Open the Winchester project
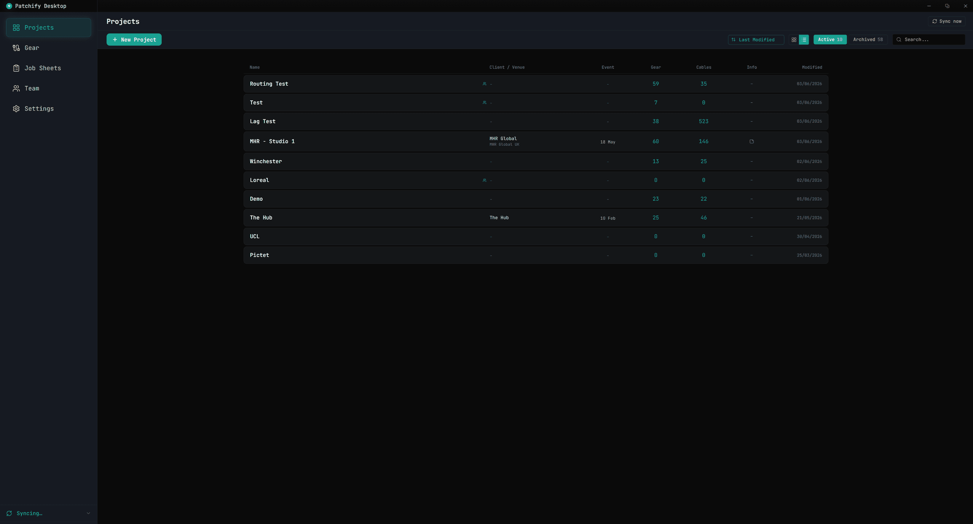 536,161
